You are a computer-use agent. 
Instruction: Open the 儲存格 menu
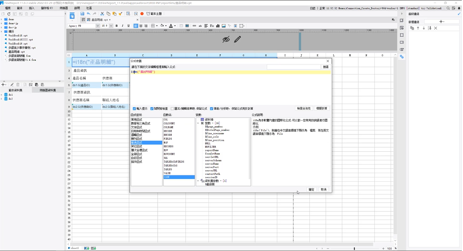click(47, 8)
